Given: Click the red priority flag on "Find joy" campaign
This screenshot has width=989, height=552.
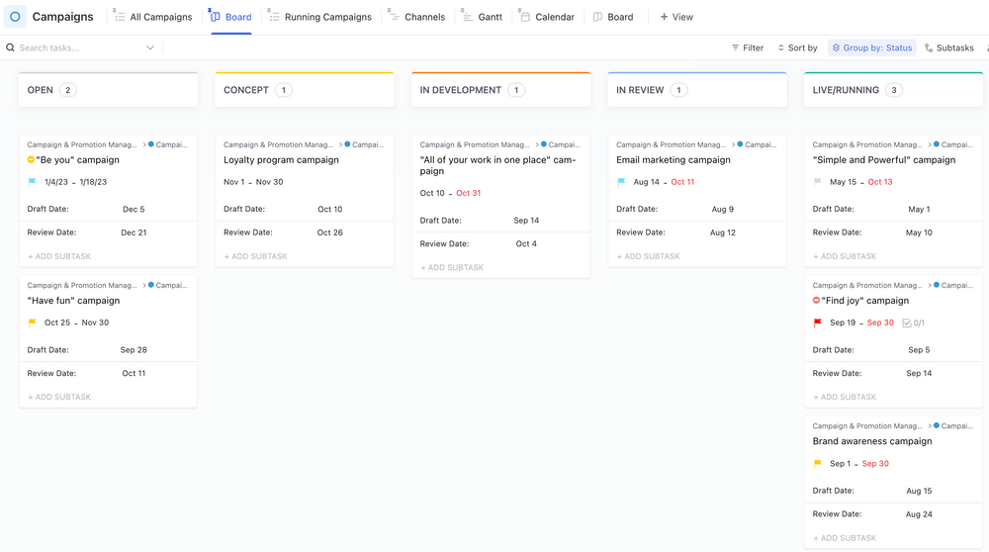Looking at the screenshot, I should tap(817, 322).
